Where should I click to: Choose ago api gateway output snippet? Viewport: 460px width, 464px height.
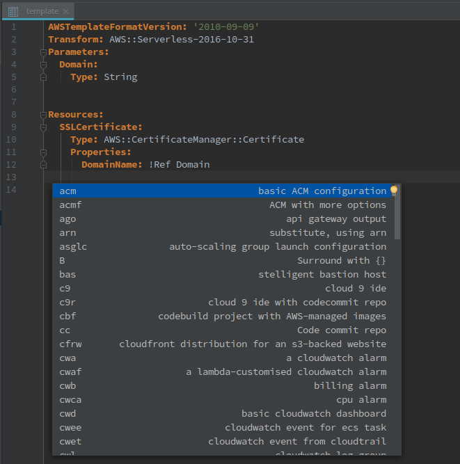[x=223, y=218]
